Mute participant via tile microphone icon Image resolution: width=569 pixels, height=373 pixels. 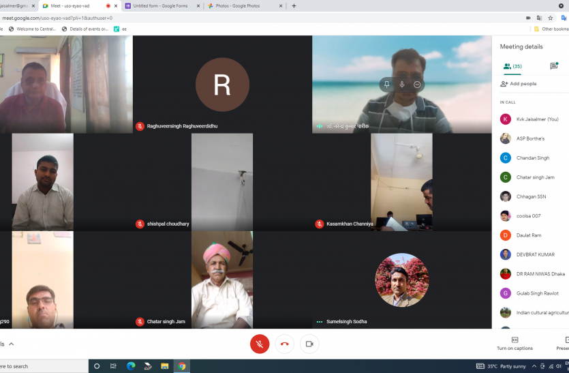(x=402, y=85)
